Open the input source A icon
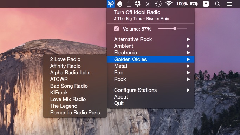The image size is (240, 135). [206, 4]
